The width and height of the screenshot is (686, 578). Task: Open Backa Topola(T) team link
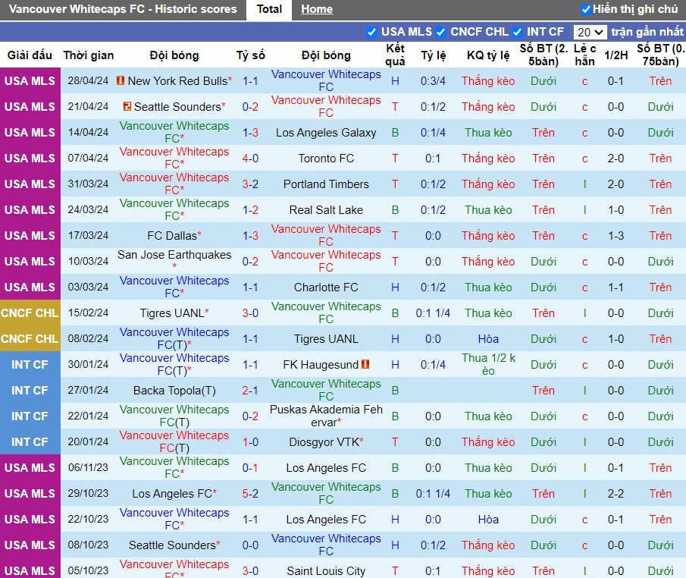coord(174,391)
